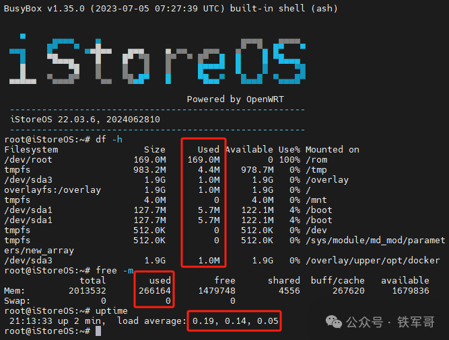Viewport: 449px width, 340px height.
Task: Click the 'Used' header in df output
Action: [208, 149]
